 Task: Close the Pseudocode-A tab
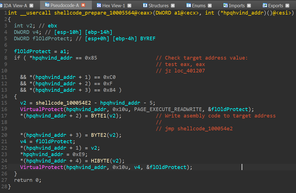(x=83, y=5)
